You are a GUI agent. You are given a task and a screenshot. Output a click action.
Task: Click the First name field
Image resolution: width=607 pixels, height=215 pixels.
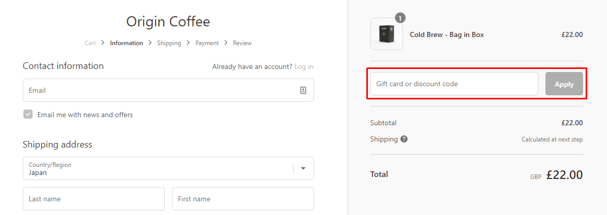[x=243, y=199]
